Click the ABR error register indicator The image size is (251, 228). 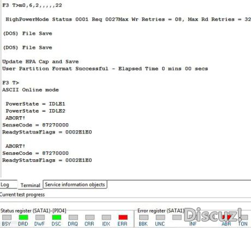pyautogui.click(x=226, y=217)
